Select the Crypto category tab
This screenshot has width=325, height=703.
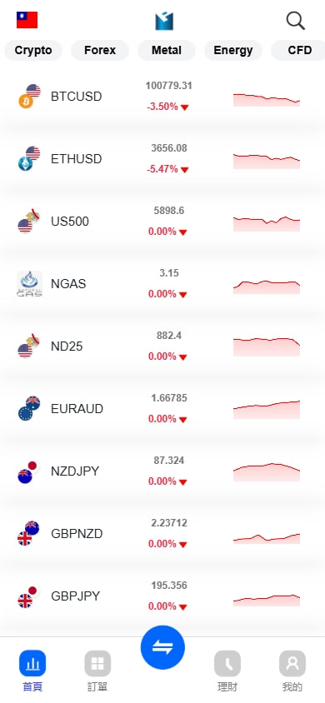(33, 50)
